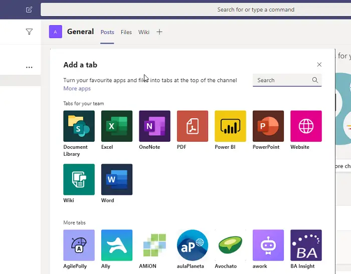The height and width of the screenshot is (274, 351).
Task: Choose the aulaPlaneta app tile
Action: (x=192, y=245)
